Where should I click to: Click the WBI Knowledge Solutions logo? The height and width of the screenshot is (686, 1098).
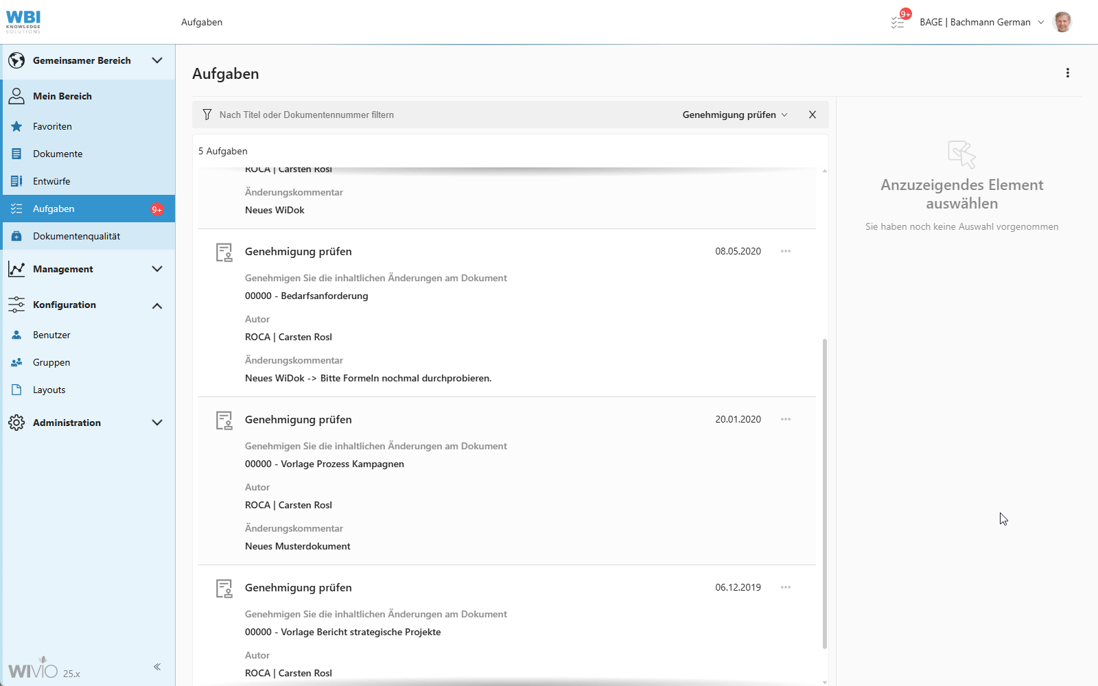[23, 22]
